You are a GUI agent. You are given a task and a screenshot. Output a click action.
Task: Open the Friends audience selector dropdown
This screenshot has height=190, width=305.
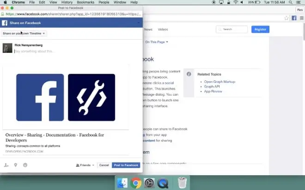pos(85,165)
